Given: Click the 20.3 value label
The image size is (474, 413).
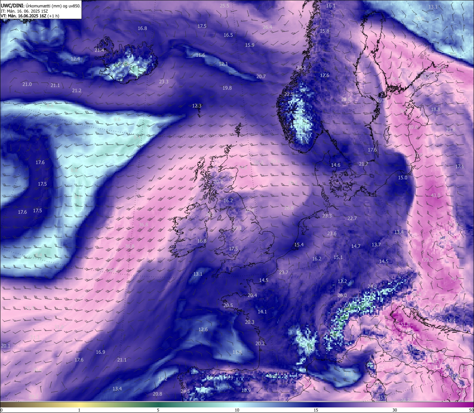Looking at the screenshot, I should (250, 322).
